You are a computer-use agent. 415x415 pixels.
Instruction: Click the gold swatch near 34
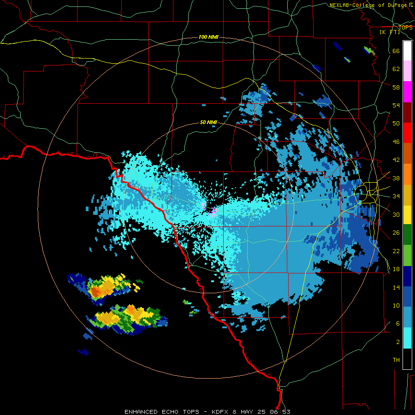pyautogui.click(x=407, y=195)
